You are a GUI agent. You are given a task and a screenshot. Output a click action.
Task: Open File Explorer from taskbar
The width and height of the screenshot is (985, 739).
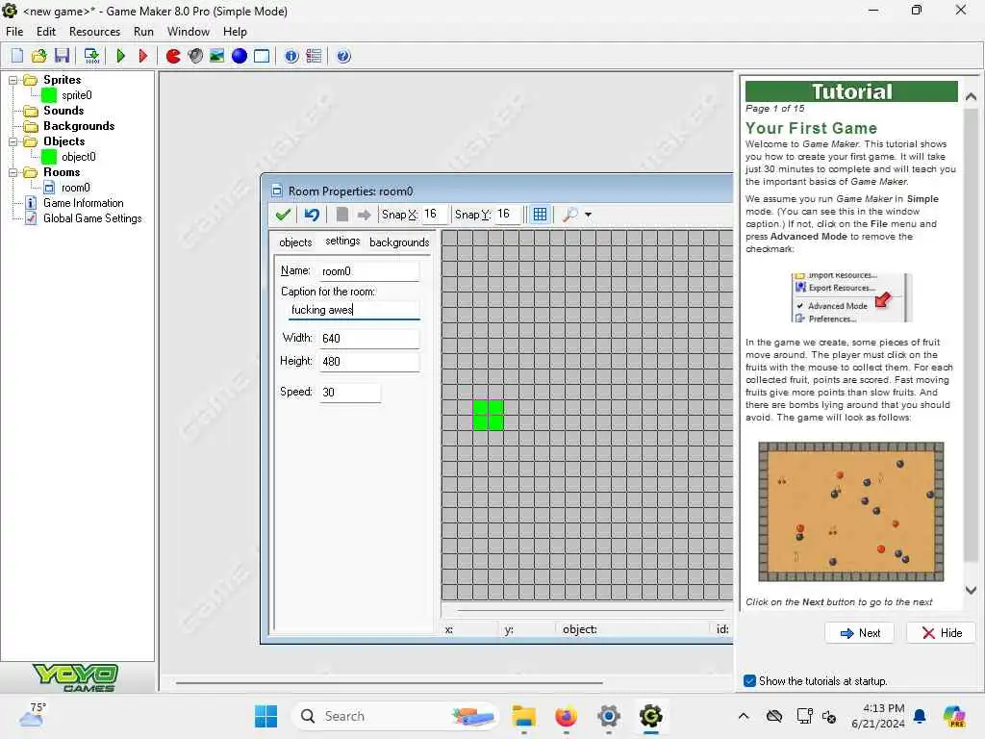click(x=523, y=716)
